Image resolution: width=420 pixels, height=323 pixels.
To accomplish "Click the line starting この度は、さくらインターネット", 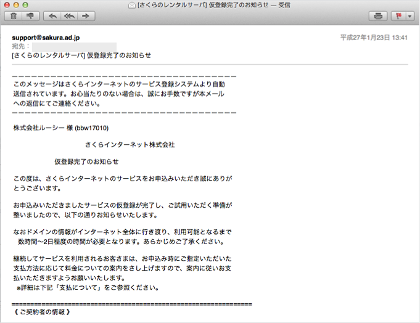I will (x=123, y=179).
